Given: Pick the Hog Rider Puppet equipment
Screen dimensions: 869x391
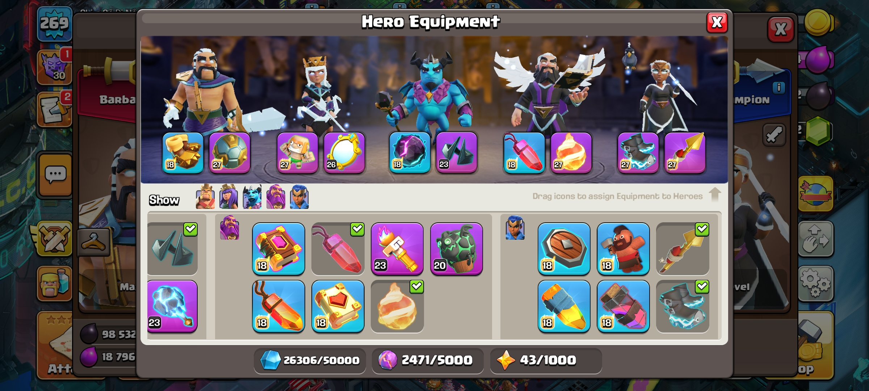Looking at the screenshot, I should (623, 249).
